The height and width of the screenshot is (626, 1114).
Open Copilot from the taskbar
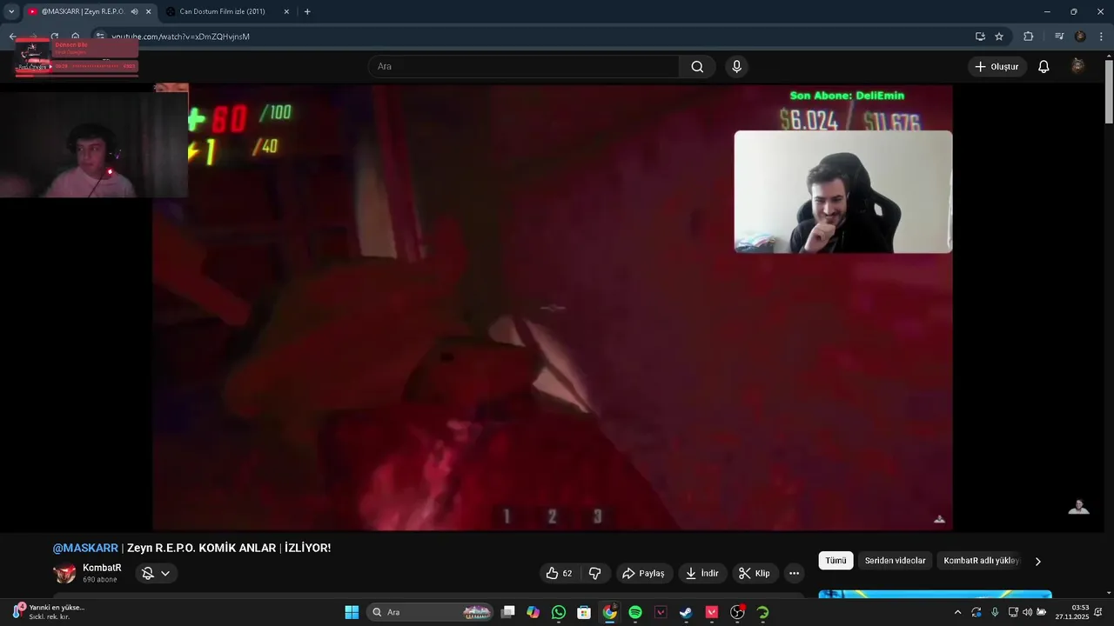(x=534, y=612)
